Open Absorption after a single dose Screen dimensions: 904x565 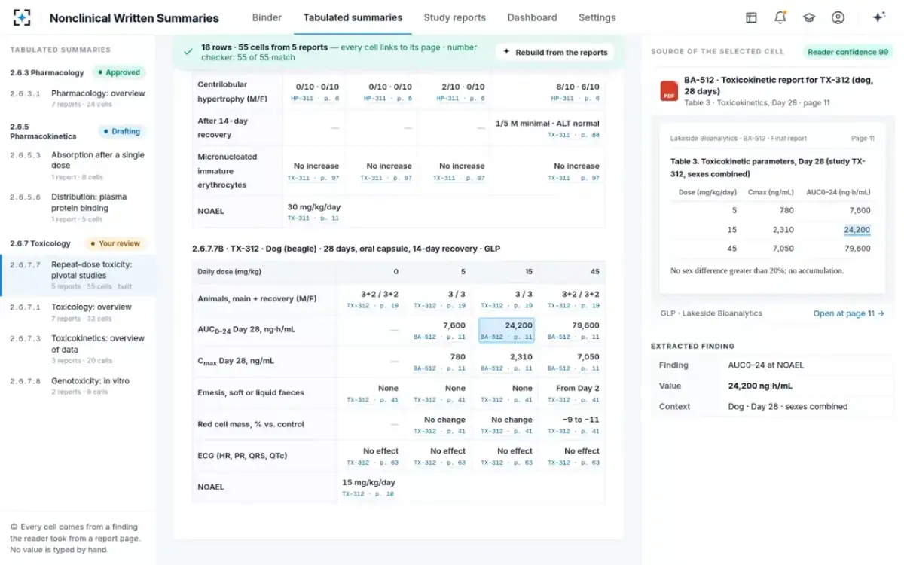(78, 166)
